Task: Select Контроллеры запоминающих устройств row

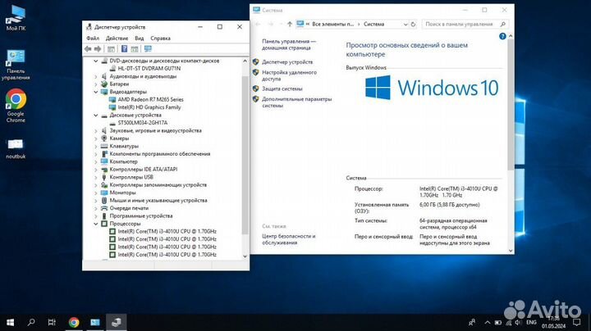Action: 158,185
